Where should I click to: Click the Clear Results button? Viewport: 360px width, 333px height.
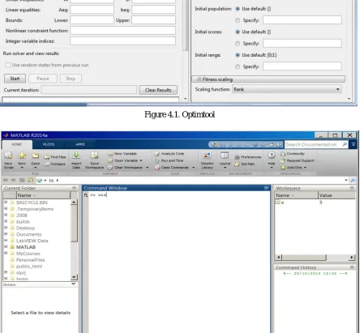[158, 90]
